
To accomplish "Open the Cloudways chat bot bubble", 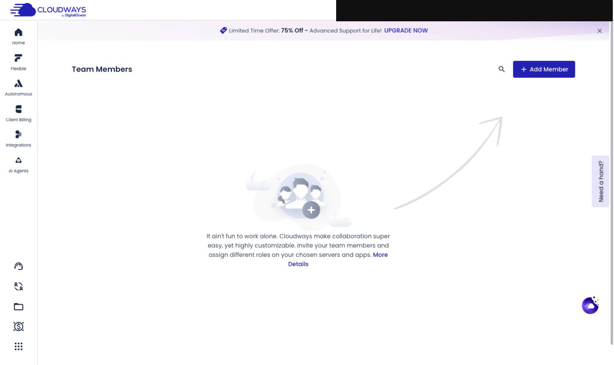I will [590, 305].
